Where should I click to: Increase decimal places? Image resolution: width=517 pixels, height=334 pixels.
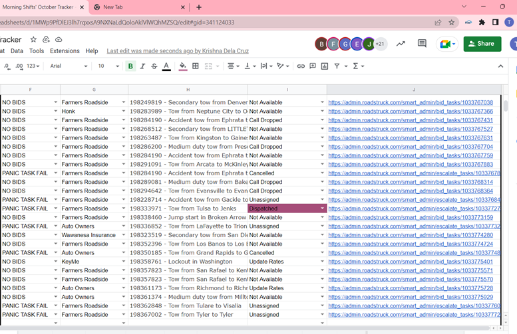pyautogui.click(x=19, y=66)
